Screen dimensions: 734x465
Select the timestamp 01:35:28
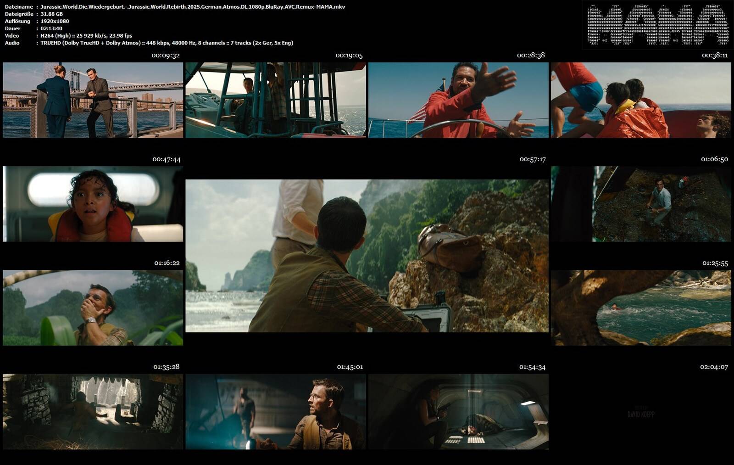point(167,367)
